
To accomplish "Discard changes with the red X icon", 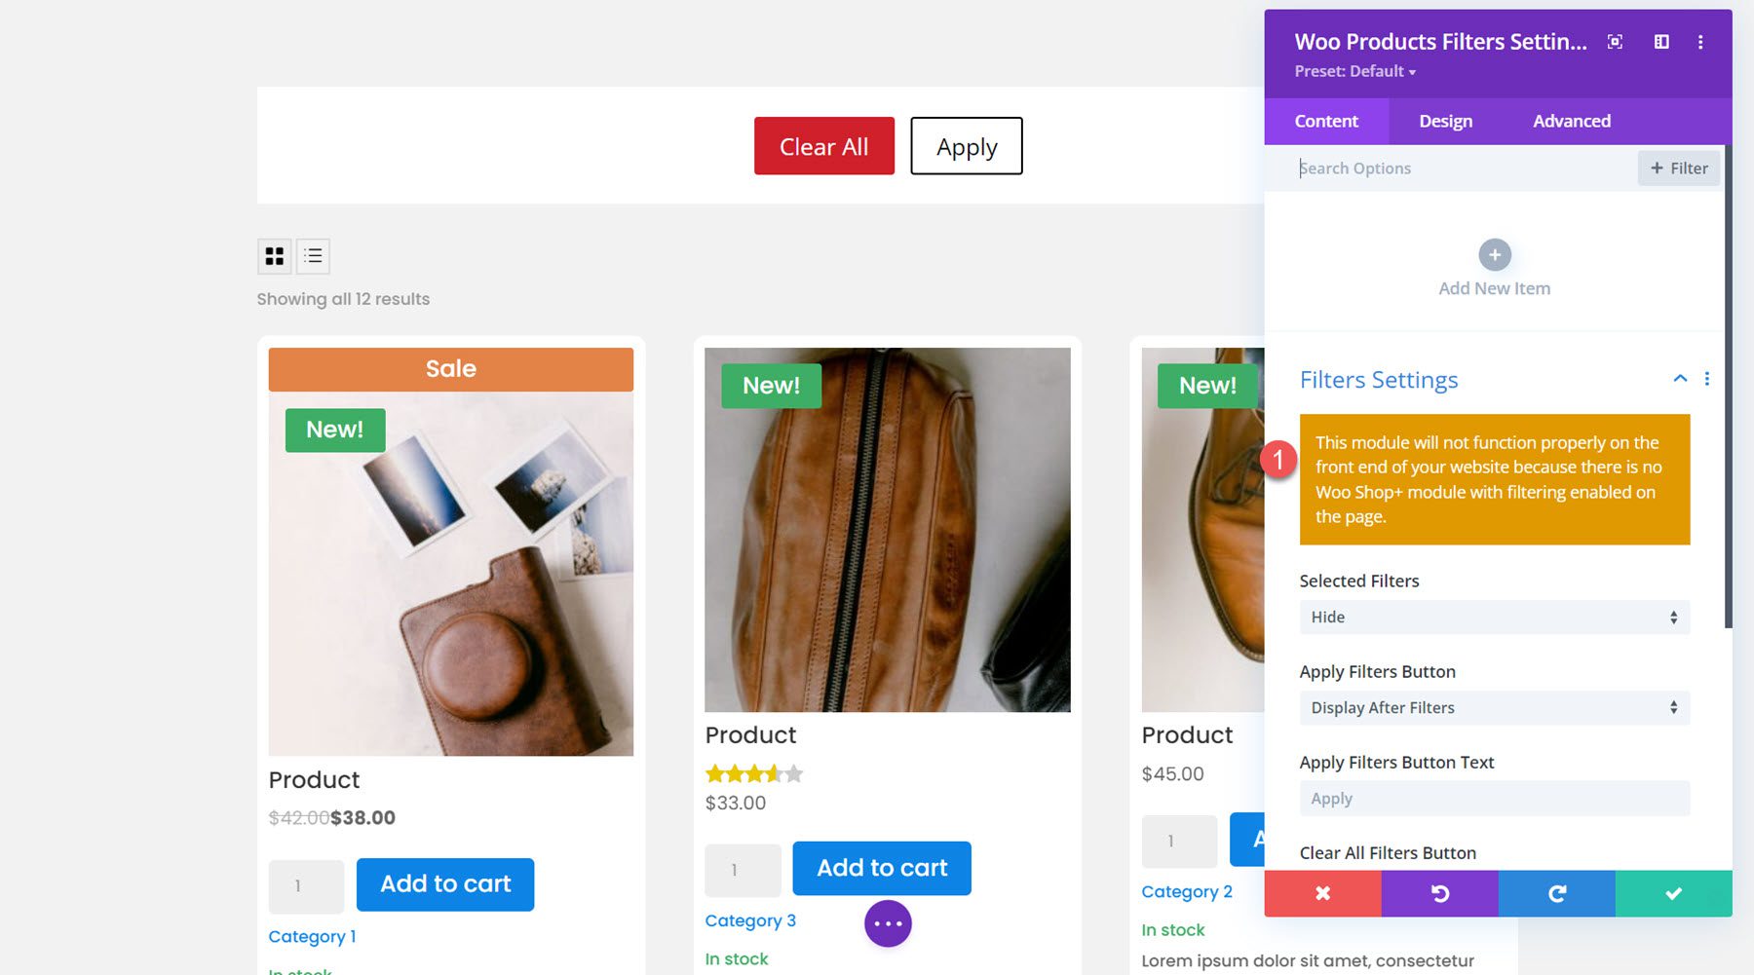I will click(1322, 893).
